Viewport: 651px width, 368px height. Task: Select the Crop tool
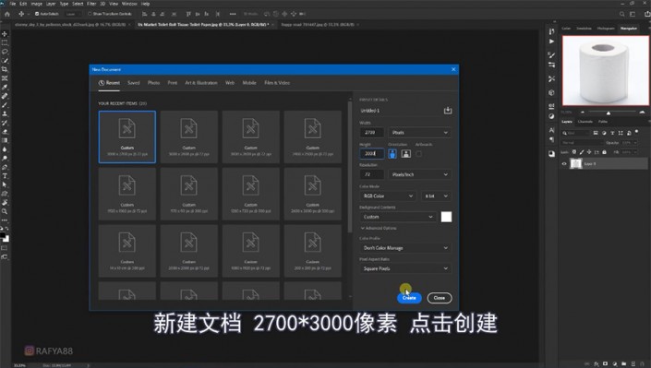(x=5, y=69)
